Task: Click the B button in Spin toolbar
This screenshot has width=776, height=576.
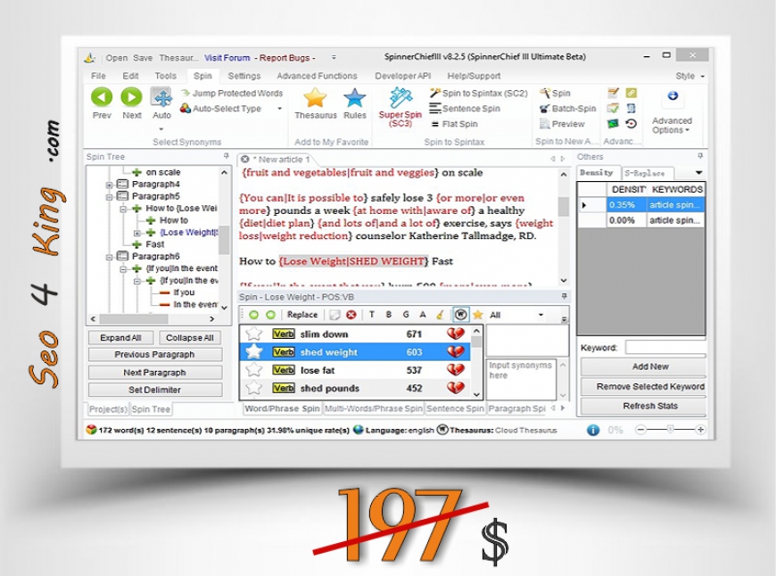Action: pyautogui.click(x=389, y=315)
